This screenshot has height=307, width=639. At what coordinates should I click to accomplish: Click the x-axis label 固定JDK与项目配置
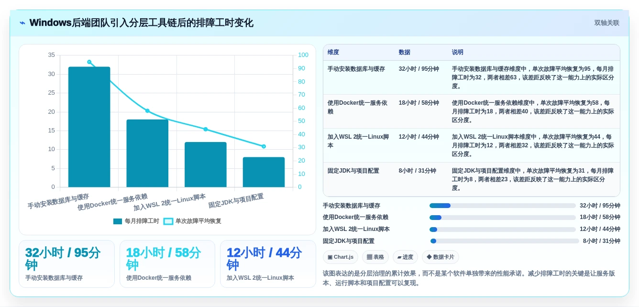(x=236, y=201)
